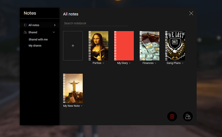Click the Notes title in sidebar
The image size is (222, 137).
[30, 13]
